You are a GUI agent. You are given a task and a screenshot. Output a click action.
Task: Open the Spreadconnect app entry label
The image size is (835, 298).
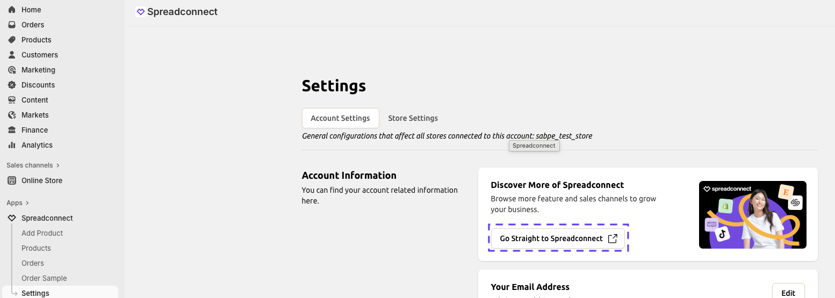pyautogui.click(x=47, y=218)
